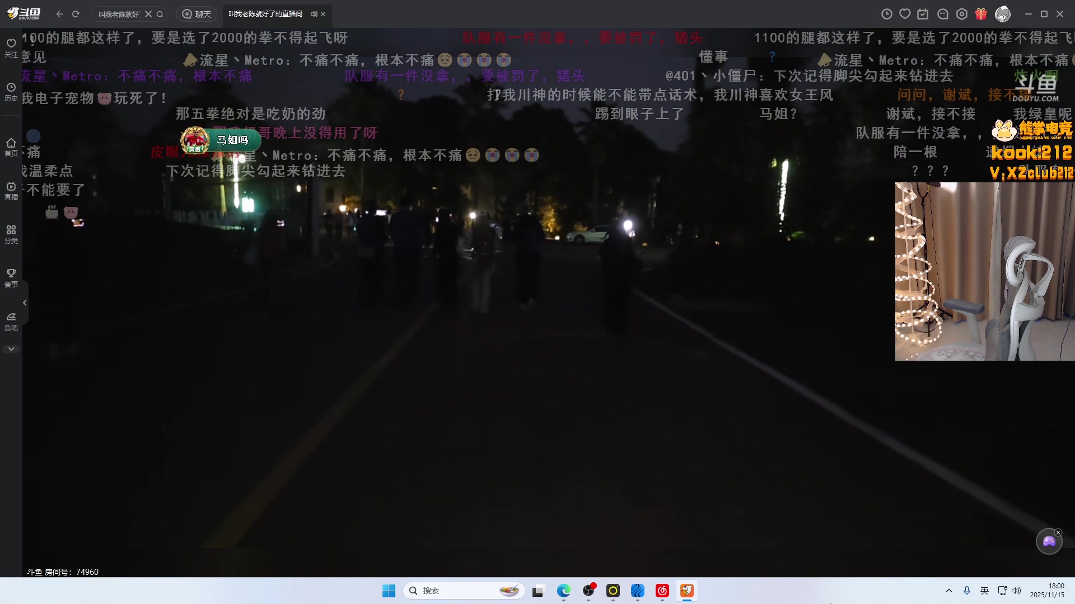
Task: Click the streamer webcam picture-in-picture view
Action: pyautogui.click(x=984, y=271)
